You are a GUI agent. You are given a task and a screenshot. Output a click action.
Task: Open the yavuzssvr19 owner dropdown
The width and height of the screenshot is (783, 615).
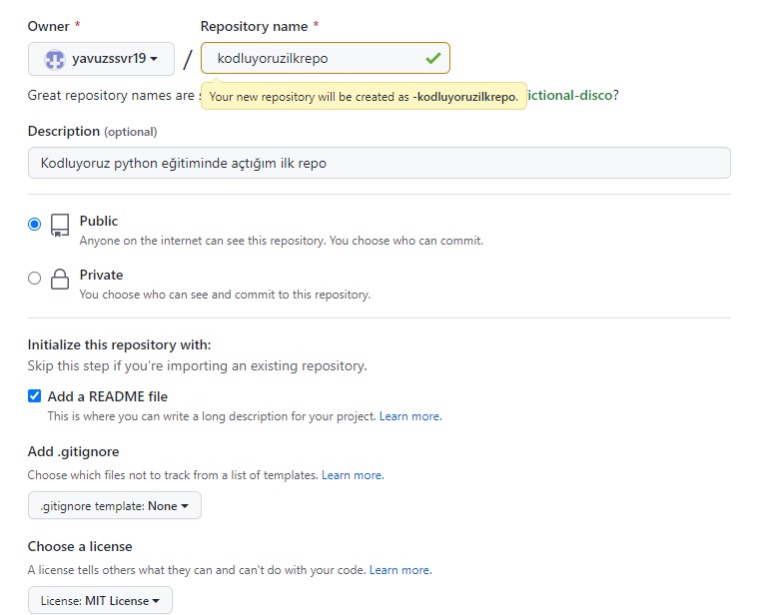pos(101,59)
